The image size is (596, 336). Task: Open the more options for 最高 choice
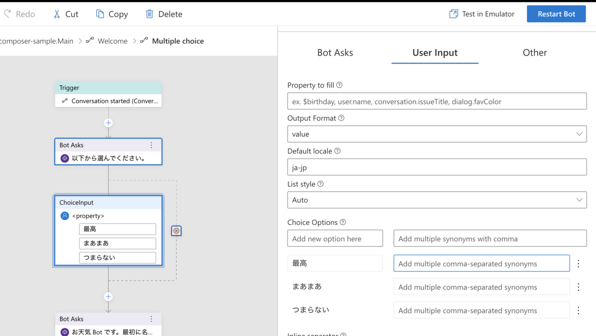pos(579,263)
